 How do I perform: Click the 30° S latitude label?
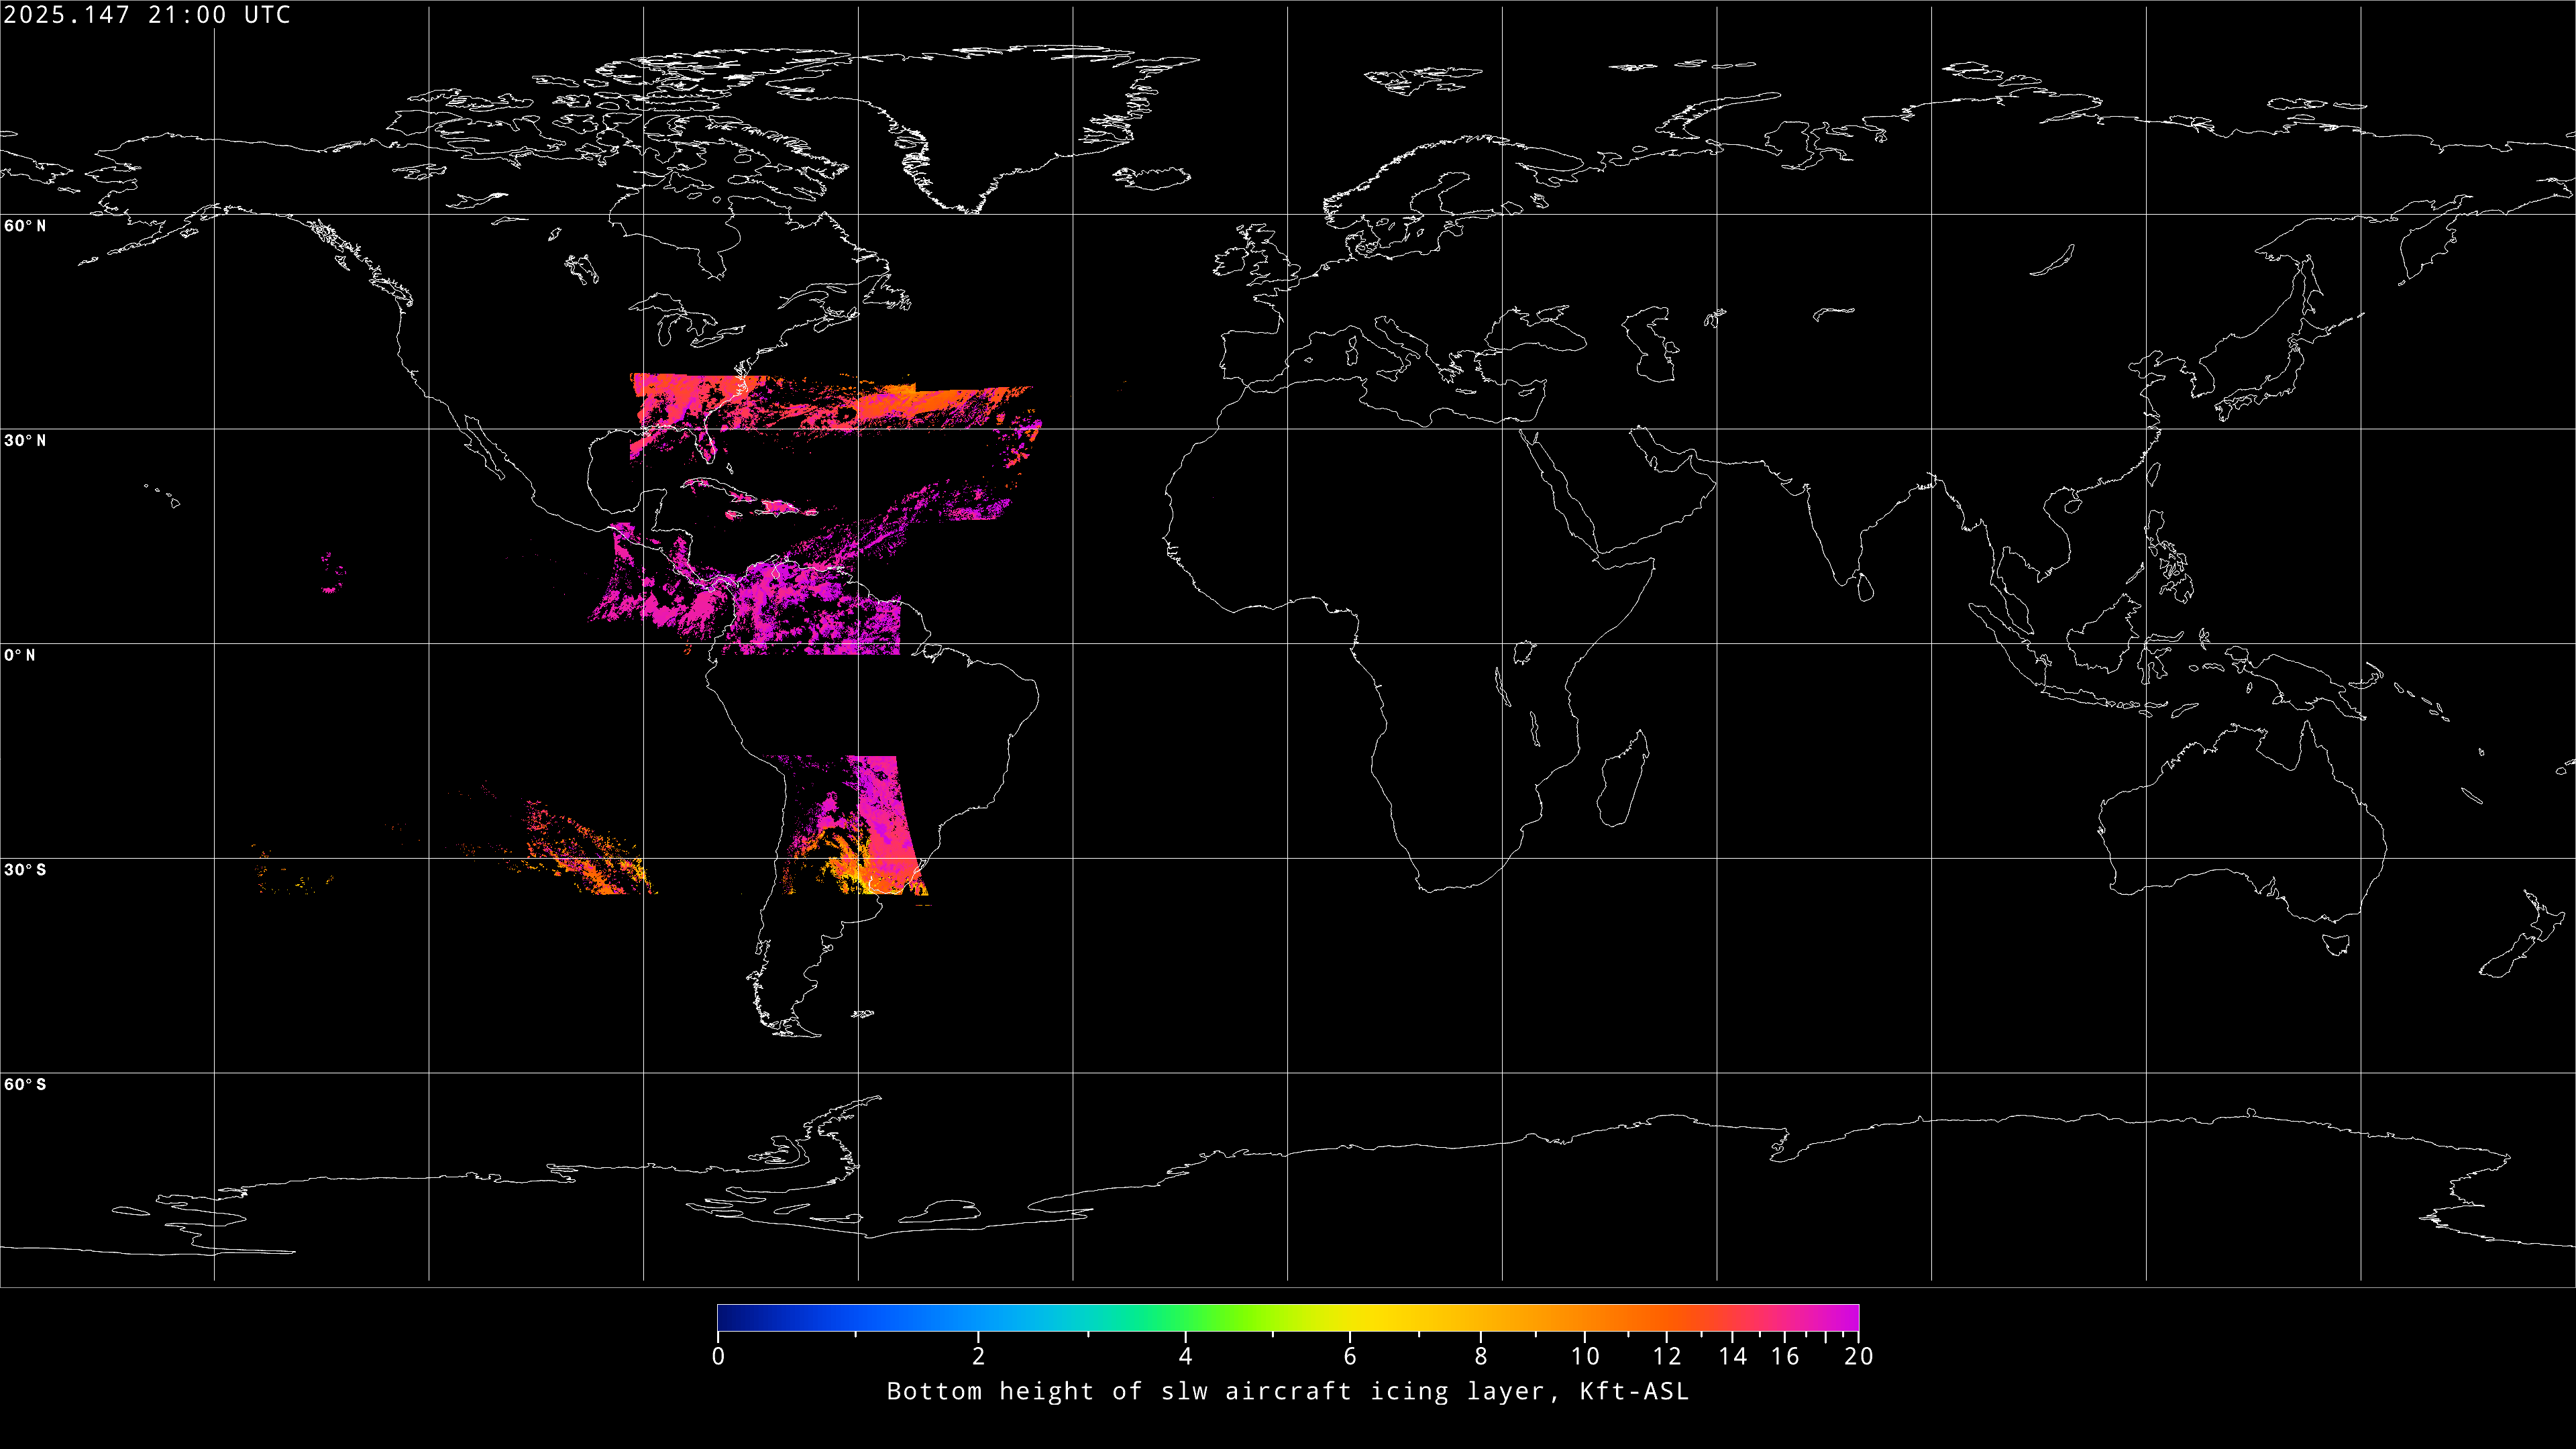pyautogui.click(x=25, y=870)
